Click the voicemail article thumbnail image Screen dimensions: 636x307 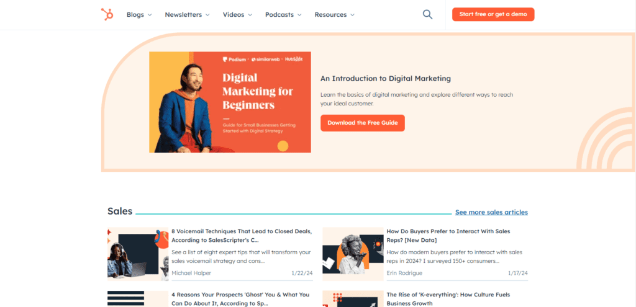point(138,254)
